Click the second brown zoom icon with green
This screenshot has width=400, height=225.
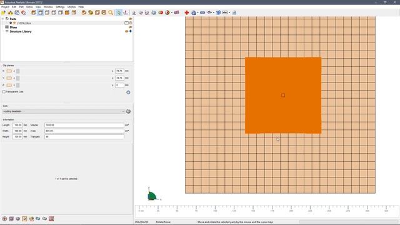[x=91, y=12]
